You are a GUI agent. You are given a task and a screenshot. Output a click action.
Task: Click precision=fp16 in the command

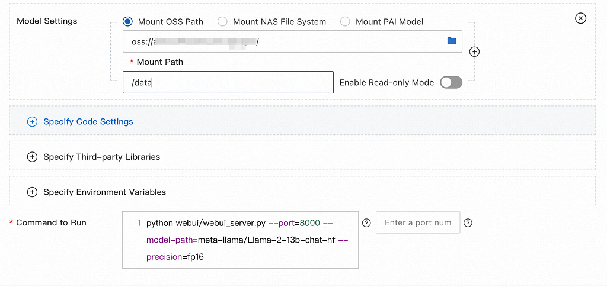point(175,257)
